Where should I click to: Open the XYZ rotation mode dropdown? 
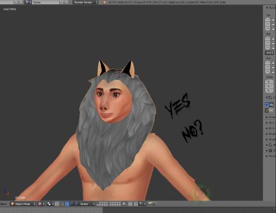(269, 53)
